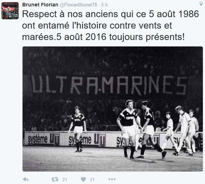Click the words 'contre vents et' in tweet
205x184 pixels.
(141, 25)
